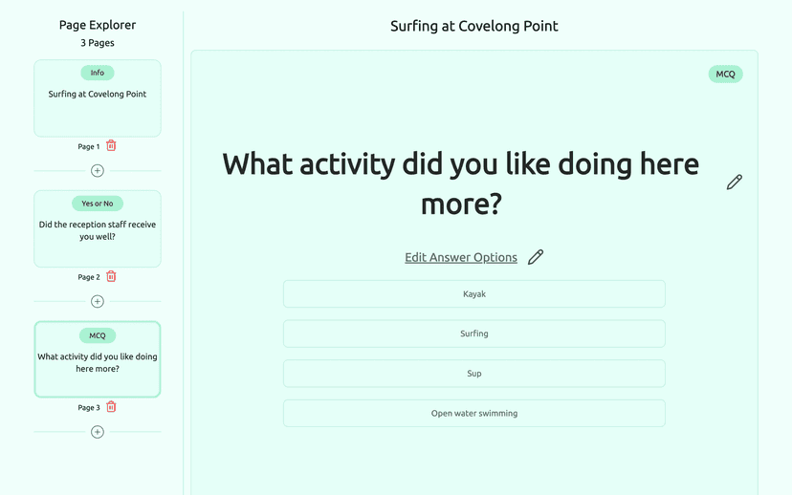Open the Yes or No page thumbnail
The image size is (792, 495).
tap(98, 228)
